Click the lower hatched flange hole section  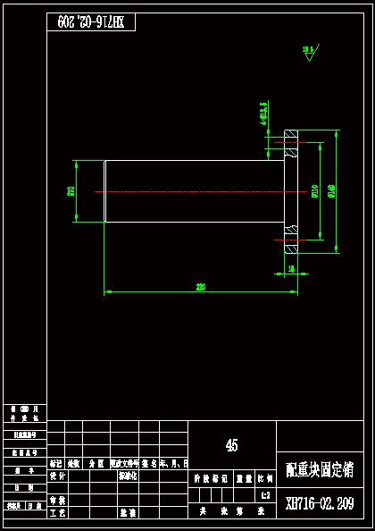(x=291, y=240)
